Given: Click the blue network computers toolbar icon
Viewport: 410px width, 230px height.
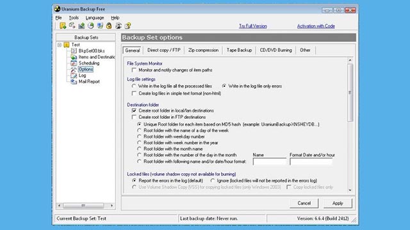Looking at the screenshot, I should 100,26.
